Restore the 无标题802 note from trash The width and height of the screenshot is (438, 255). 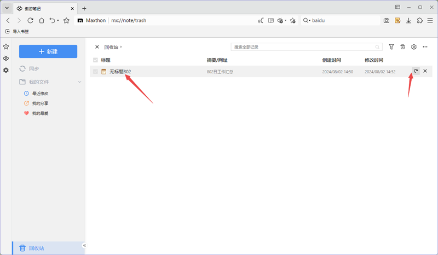(416, 71)
